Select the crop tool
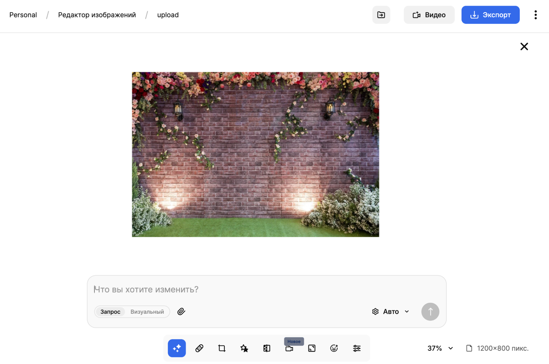Viewport: 549px width, 364px height. 222,348
